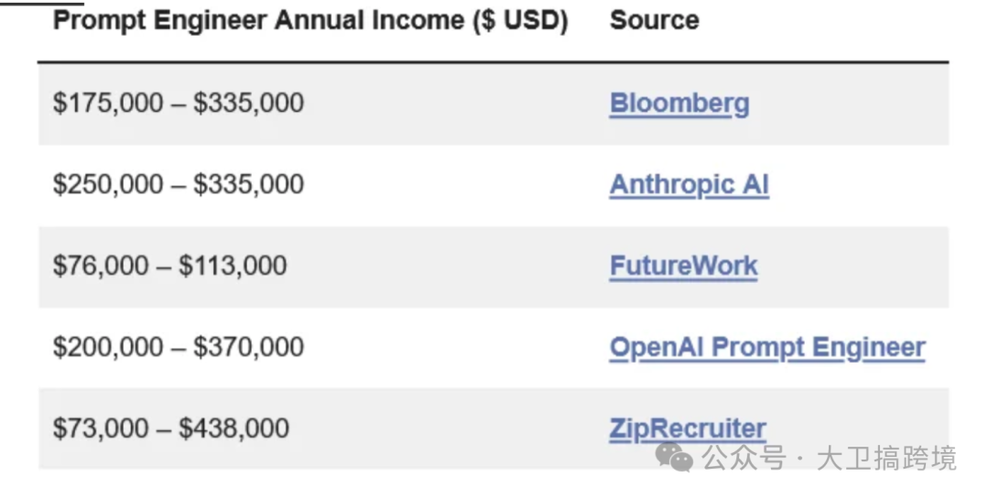The width and height of the screenshot is (989, 498).
Task: Open the Bloomberg source link
Action: 679,103
